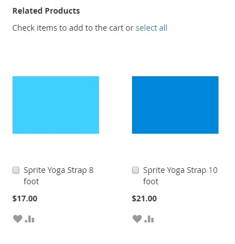Click the bar chart icon under the $21.00 price

(x=149, y=219)
